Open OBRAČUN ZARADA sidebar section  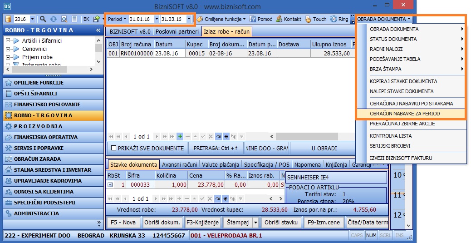pyautogui.click(x=54, y=159)
